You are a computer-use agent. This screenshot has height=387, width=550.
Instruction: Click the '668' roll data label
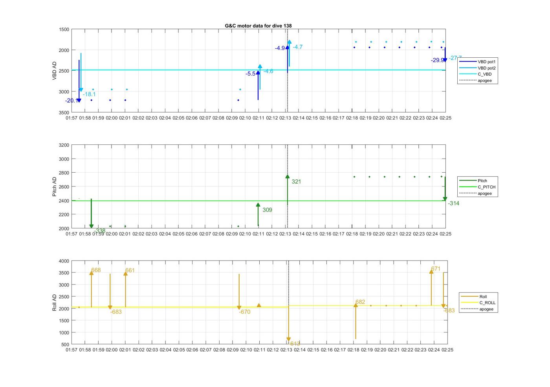click(x=96, y=270)
